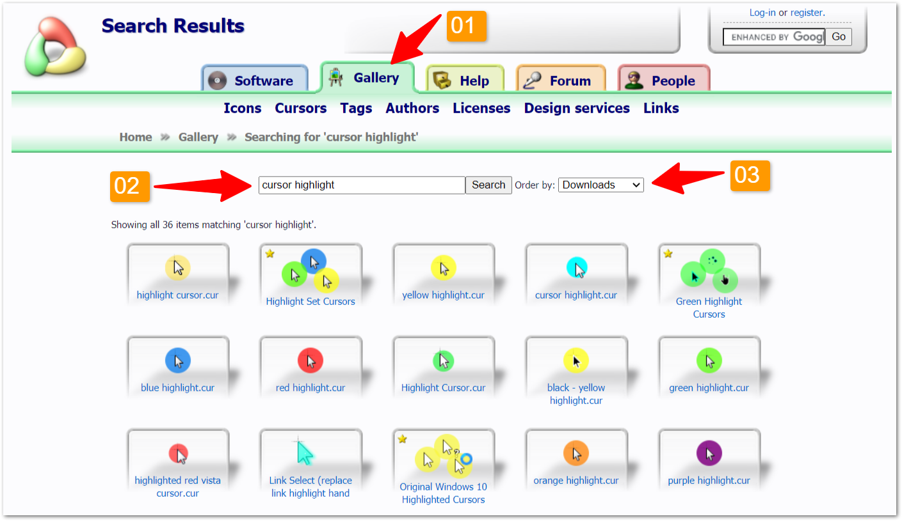Click the red highlight.cur cursor image
The image size is (902, 521).
310,361
